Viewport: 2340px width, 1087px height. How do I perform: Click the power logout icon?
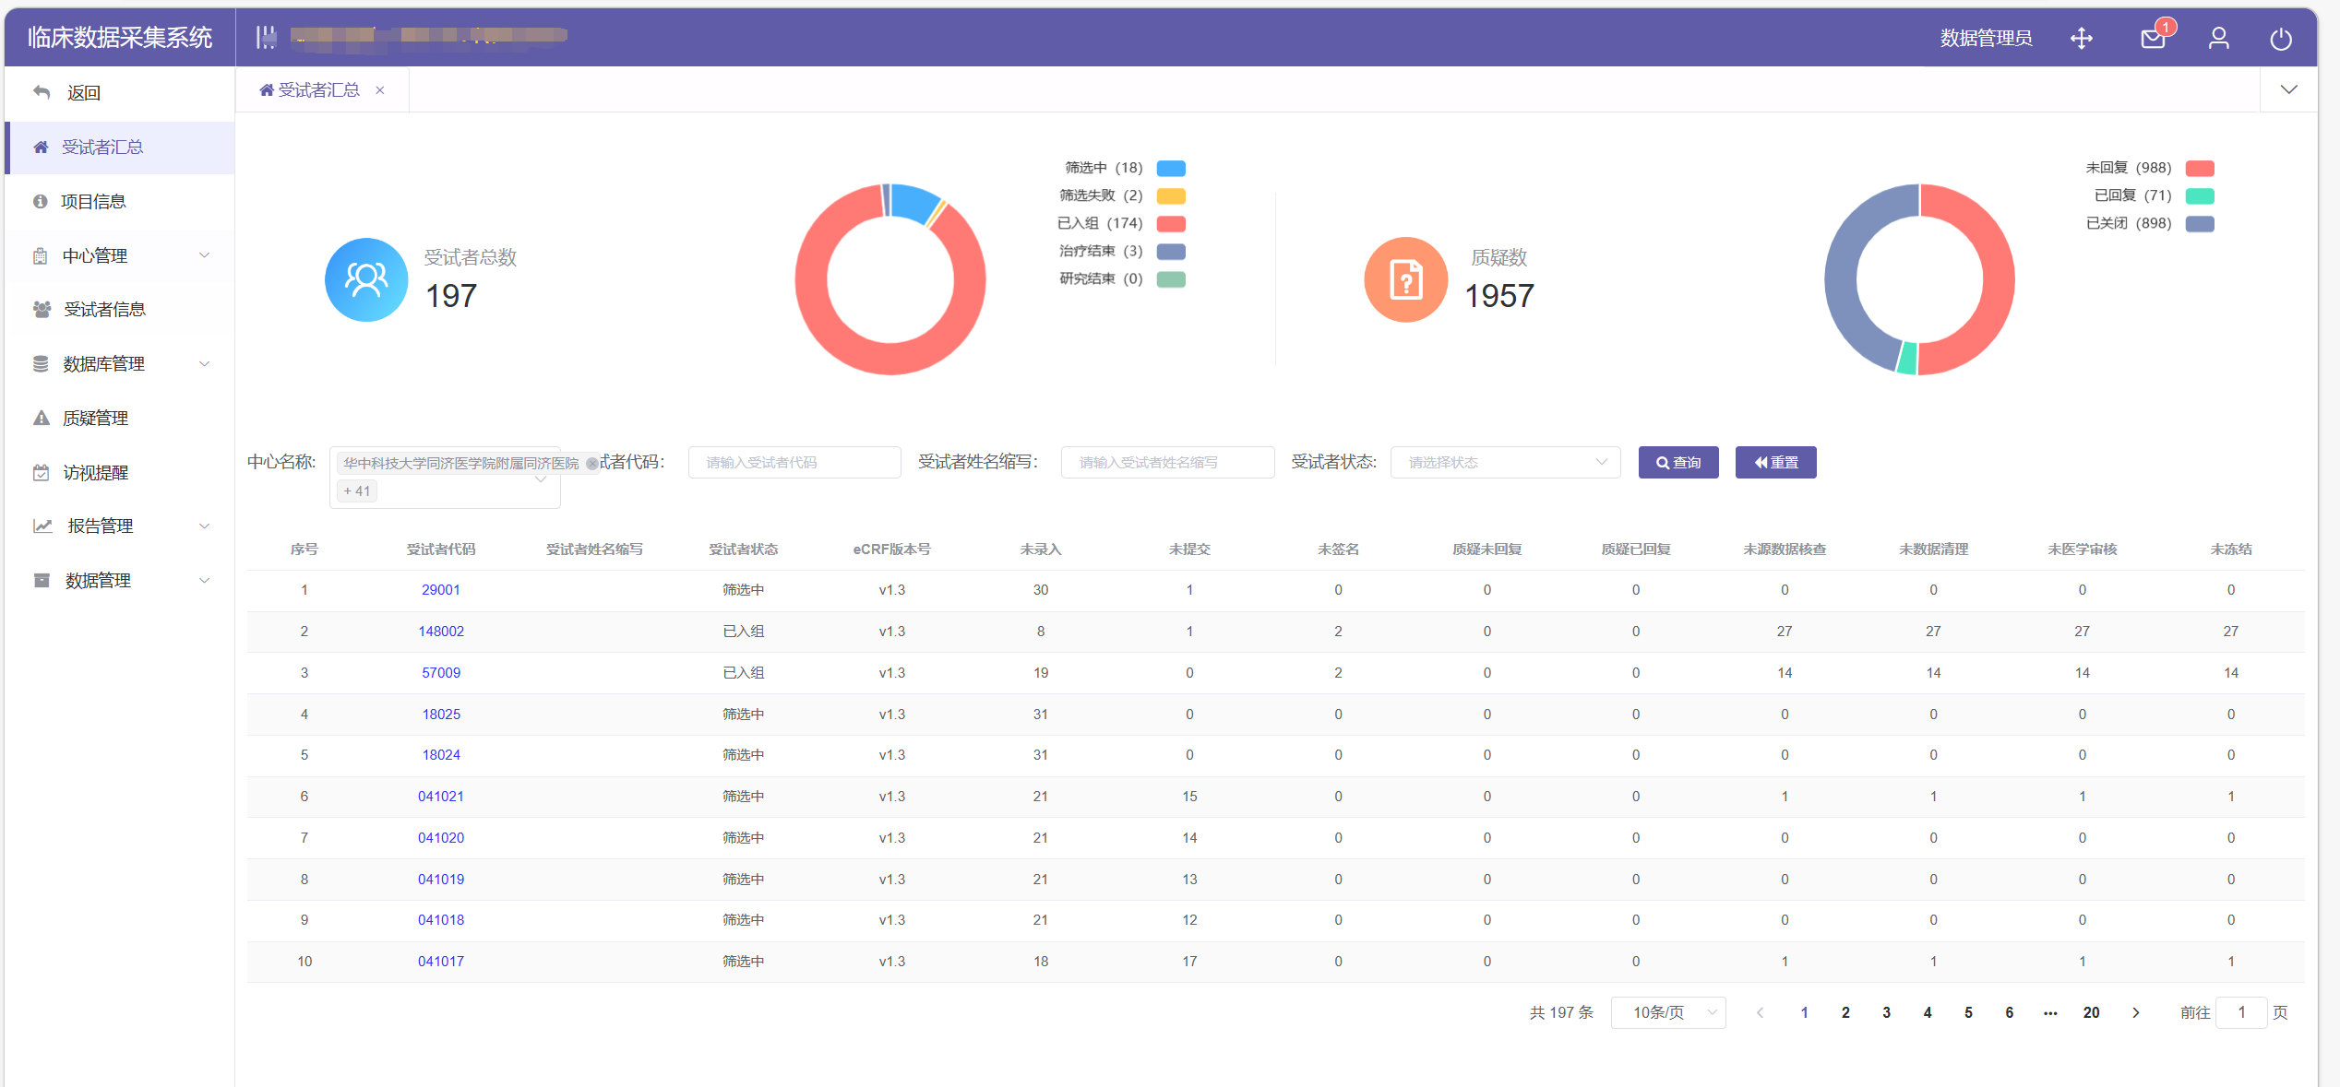(2281, 39)
